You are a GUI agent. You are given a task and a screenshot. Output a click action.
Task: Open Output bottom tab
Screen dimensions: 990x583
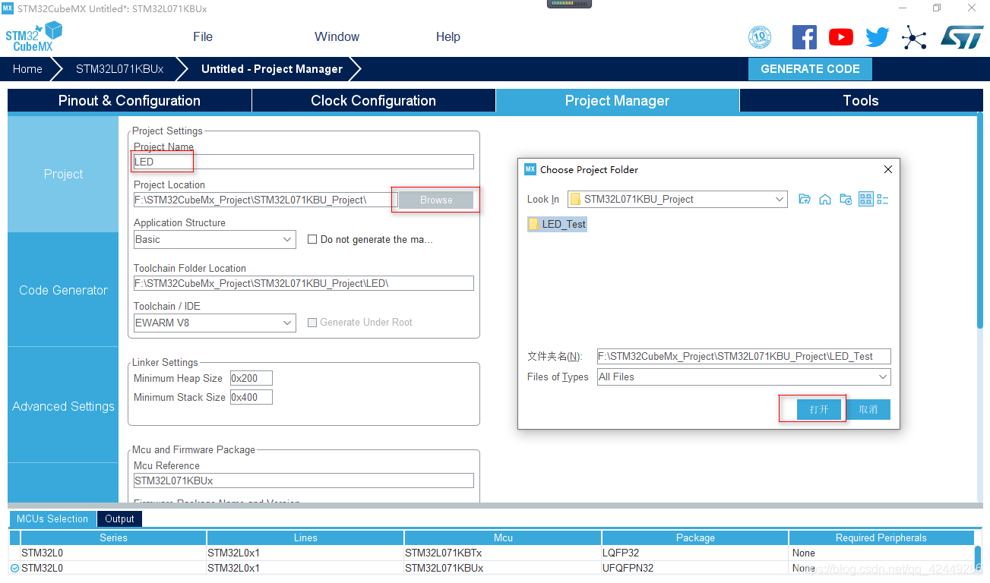119,519
